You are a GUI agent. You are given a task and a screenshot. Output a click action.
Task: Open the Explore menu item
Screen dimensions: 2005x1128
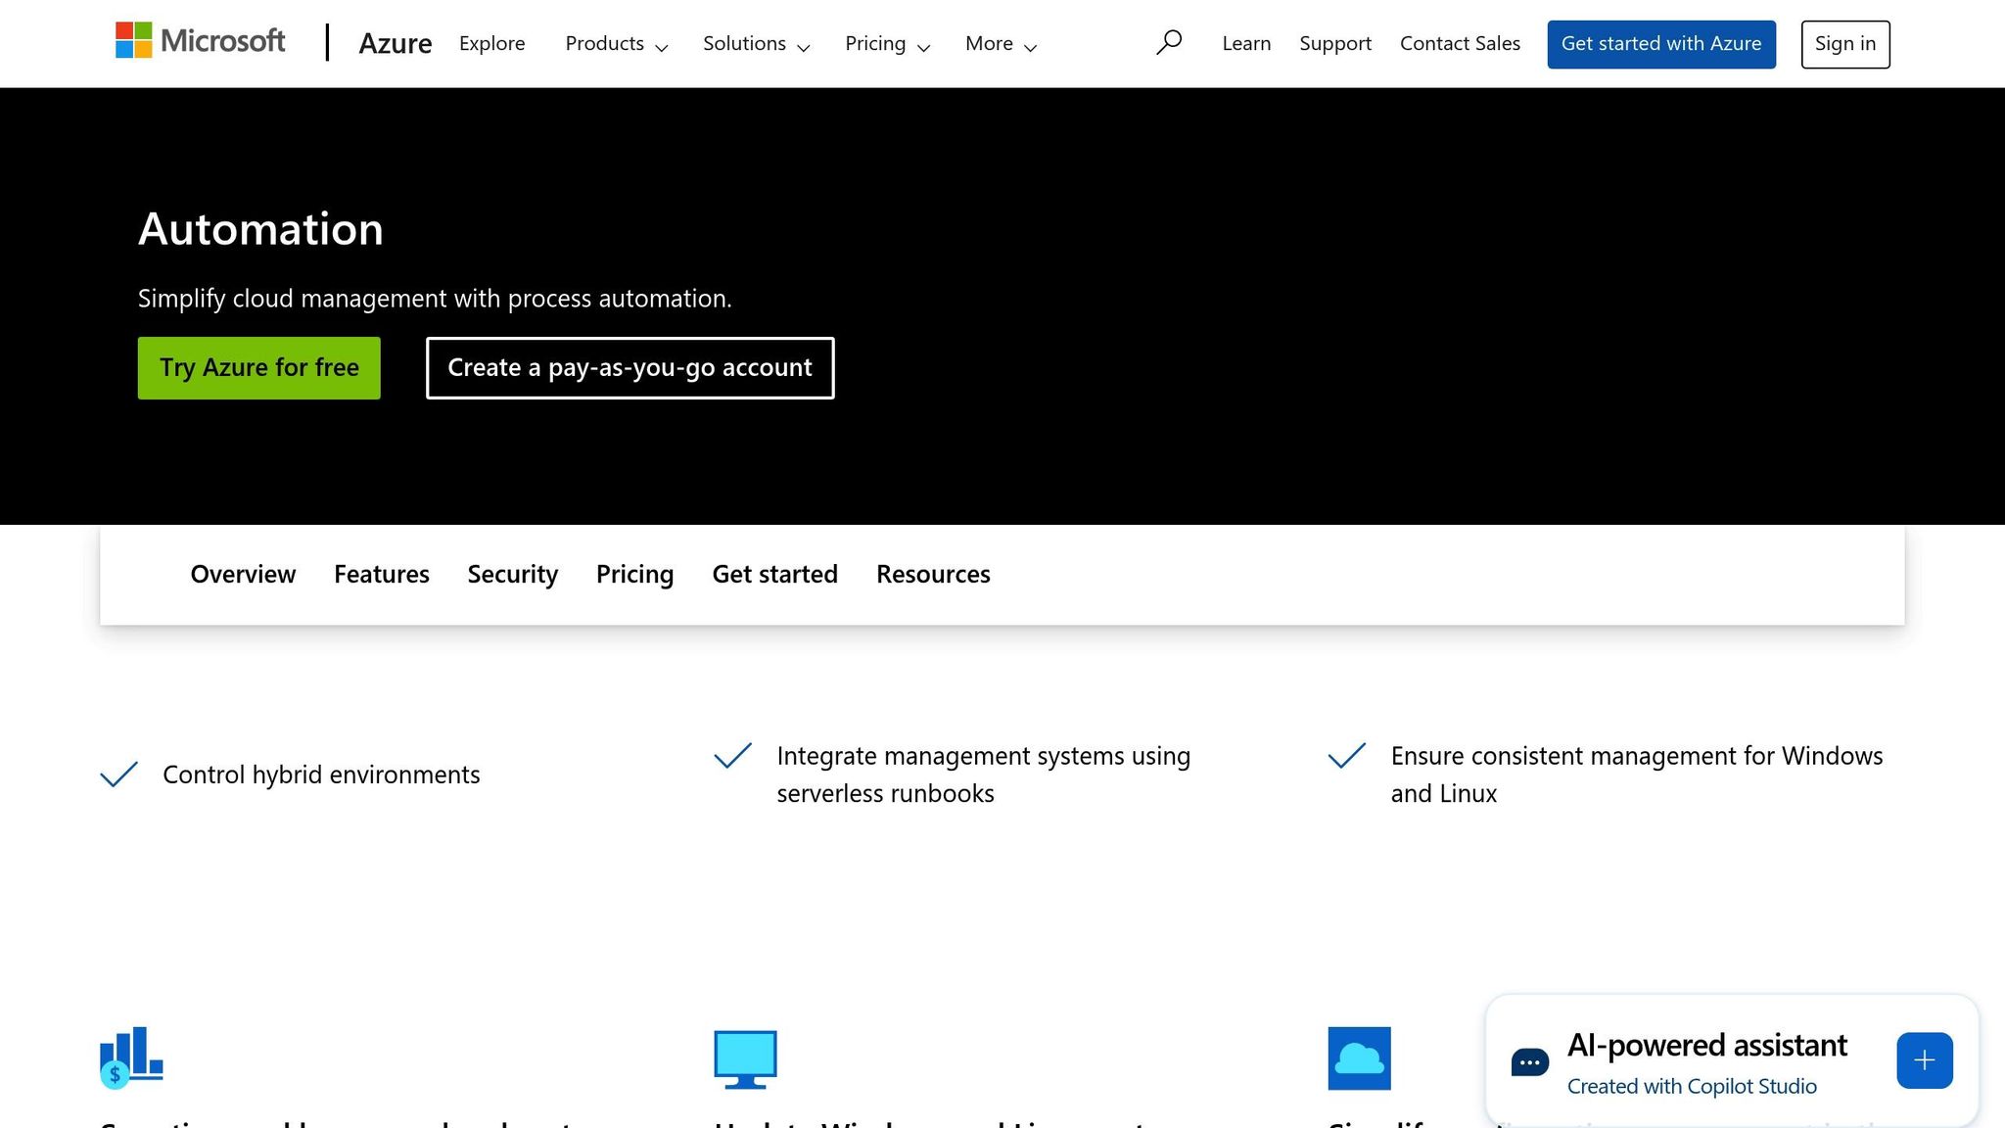pos(491,43)
